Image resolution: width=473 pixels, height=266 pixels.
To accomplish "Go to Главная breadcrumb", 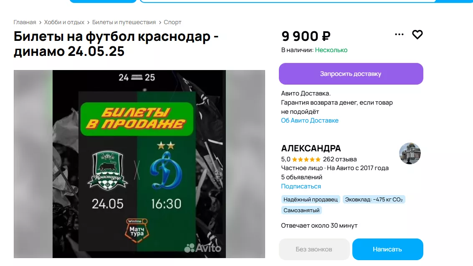I will tap(25, 22).
